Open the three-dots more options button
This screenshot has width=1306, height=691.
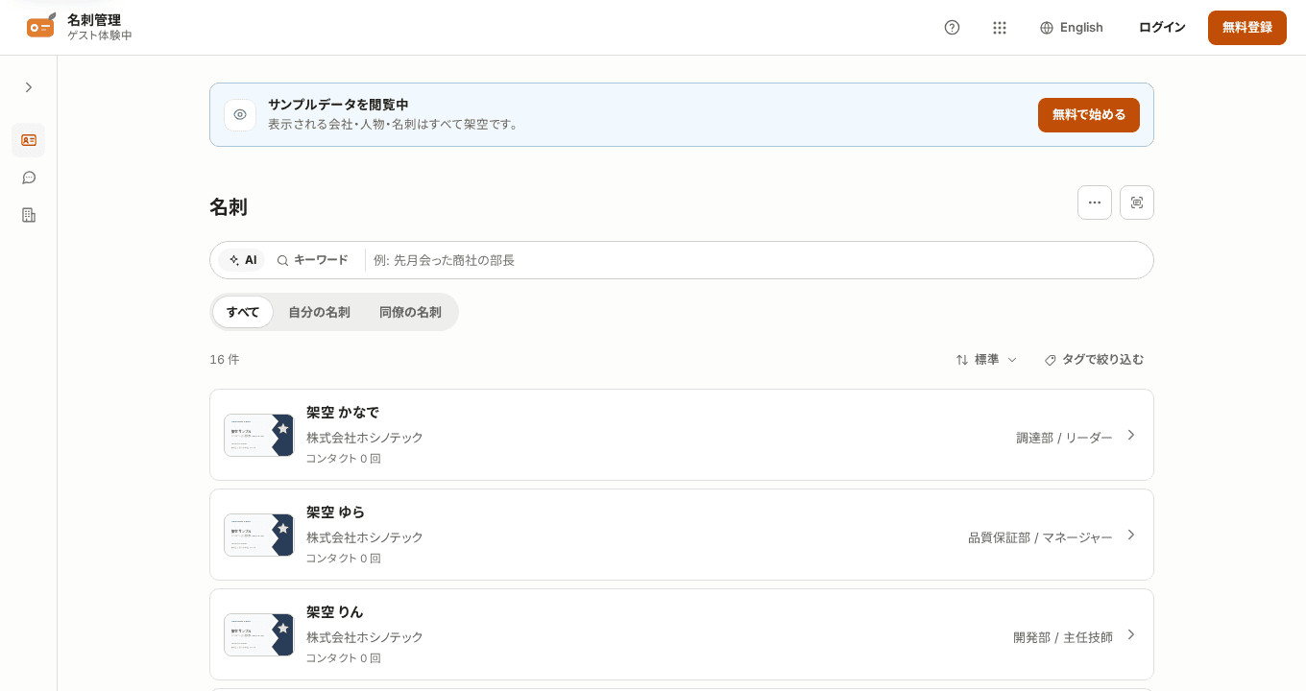(x=1095, y=203)
